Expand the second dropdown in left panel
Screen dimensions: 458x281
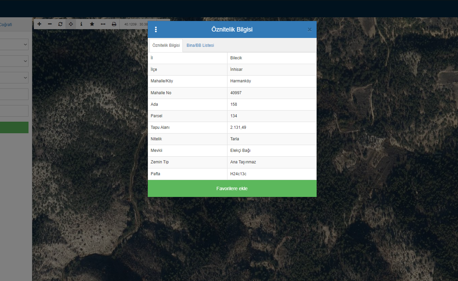pyautogui.click(x=14, y=61)
